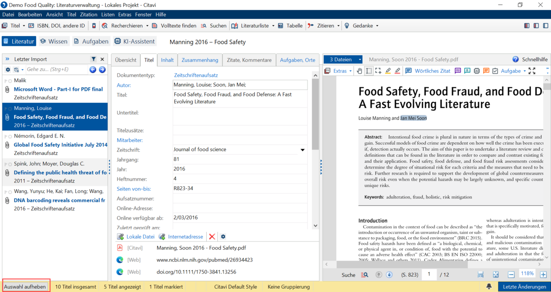The width and height of the screenshot is (551, 292).
Task: Expand the Gedanke dropdown
Action: (x=377, y=25)
